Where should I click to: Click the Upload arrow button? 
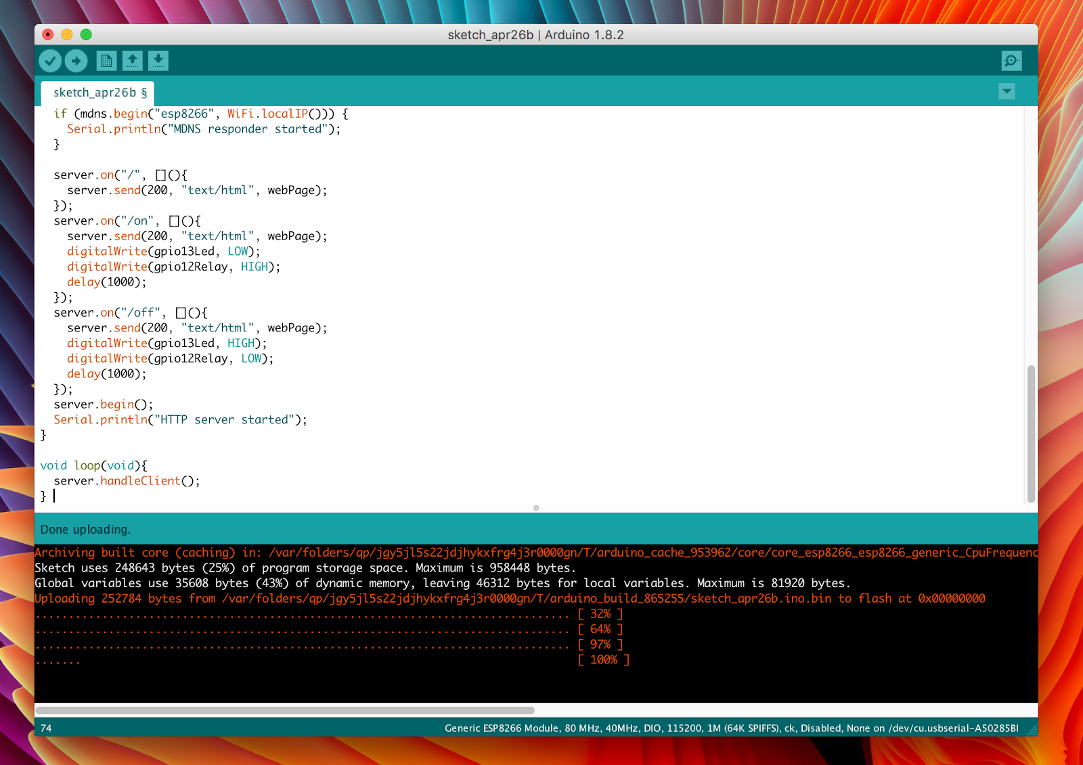click(x=76, y=61)
